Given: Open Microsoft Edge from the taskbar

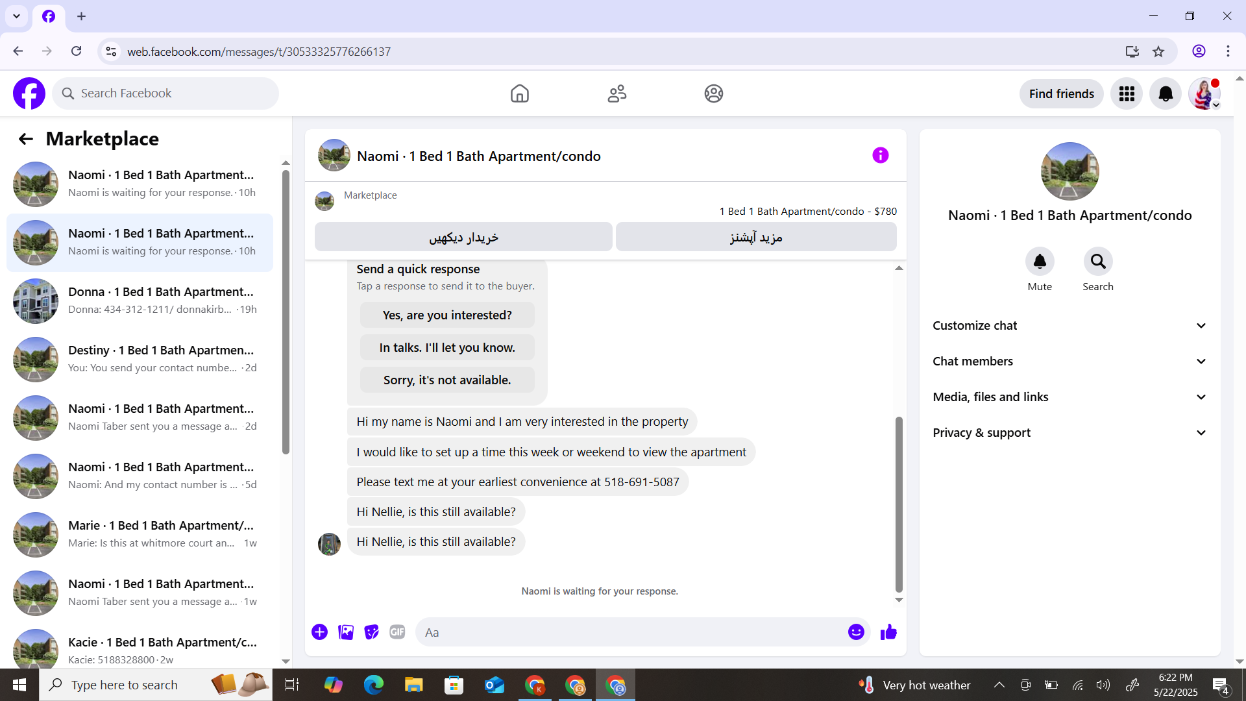Looking at the screenshot, I should tap(373, 685).
